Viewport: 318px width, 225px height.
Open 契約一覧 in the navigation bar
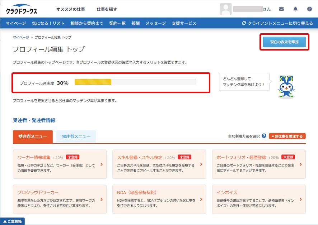pyautogui.click(x=117, y=23)
